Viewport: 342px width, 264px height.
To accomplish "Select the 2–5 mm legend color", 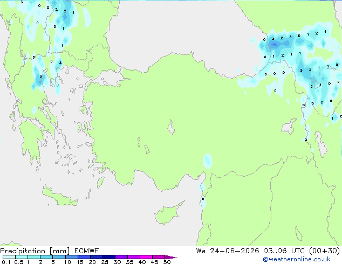I will pyautogui.click(x=46, y=257).
